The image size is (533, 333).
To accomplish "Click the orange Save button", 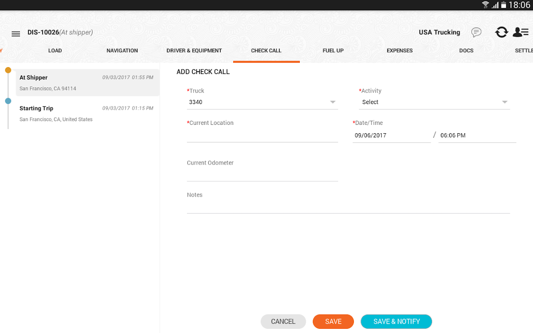I will pyautogui.click(x=333, y=321).
